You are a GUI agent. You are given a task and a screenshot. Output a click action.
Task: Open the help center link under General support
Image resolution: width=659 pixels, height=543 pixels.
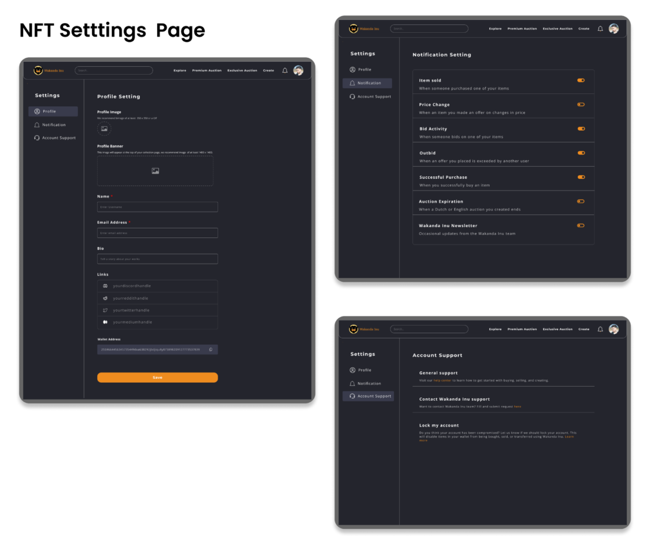pyautogui.click(x=442, y=380)
